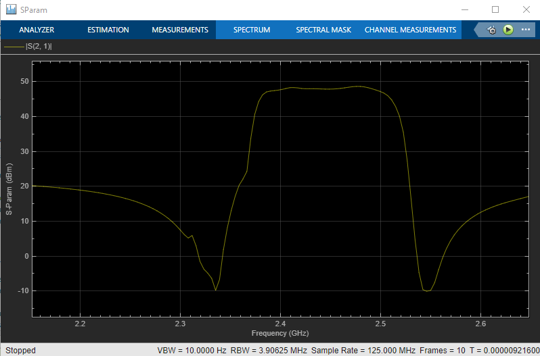This screenshot has height=356, width=540.
Task: Maximize the SParam window
Action: 495,10
